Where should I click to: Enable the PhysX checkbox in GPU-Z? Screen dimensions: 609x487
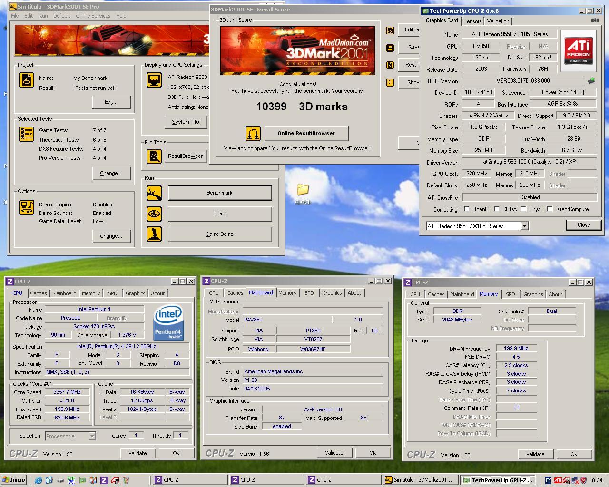523,209
